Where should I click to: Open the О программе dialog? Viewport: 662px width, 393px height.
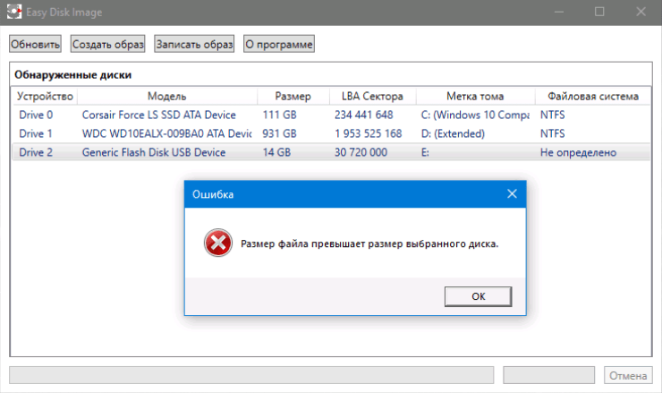[x=279, y=44]
